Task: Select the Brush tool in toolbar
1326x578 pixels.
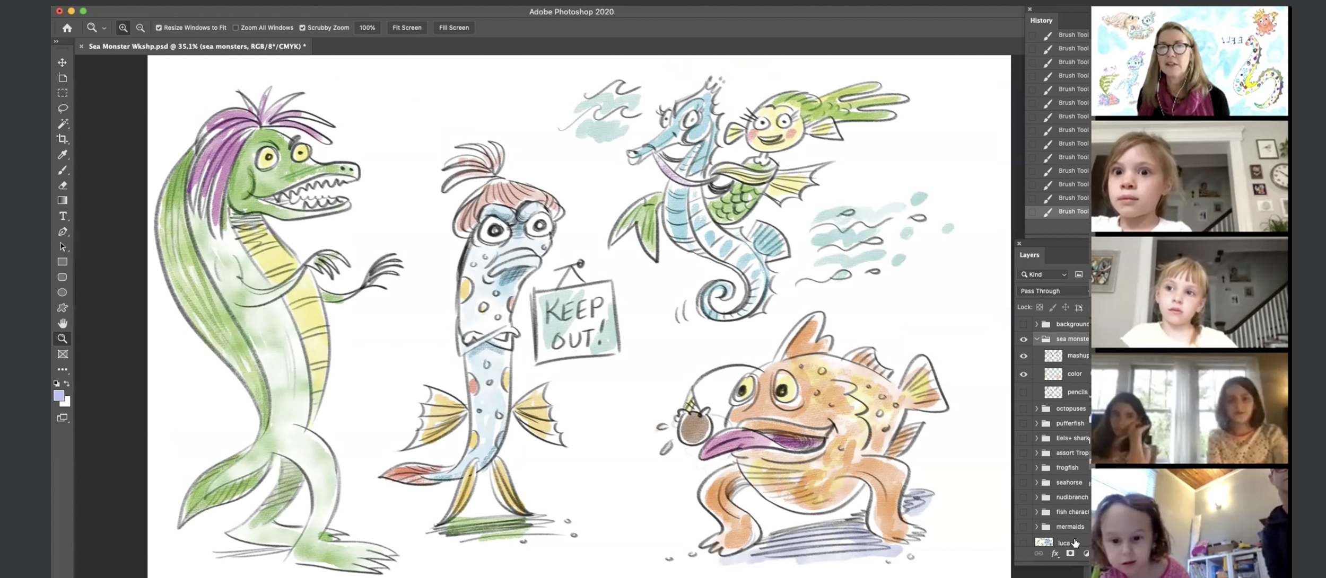Action: tap(63, 170)
